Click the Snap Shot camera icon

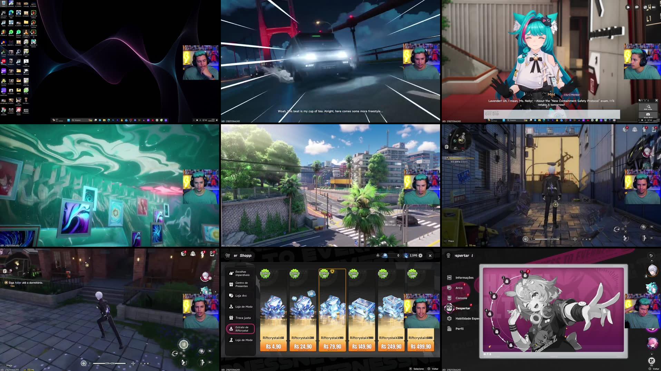click(648, 115)
